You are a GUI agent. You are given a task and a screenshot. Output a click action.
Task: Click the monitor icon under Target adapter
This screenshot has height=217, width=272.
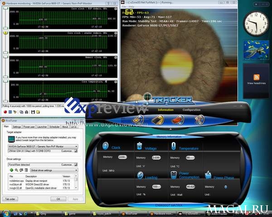point(11,139)
